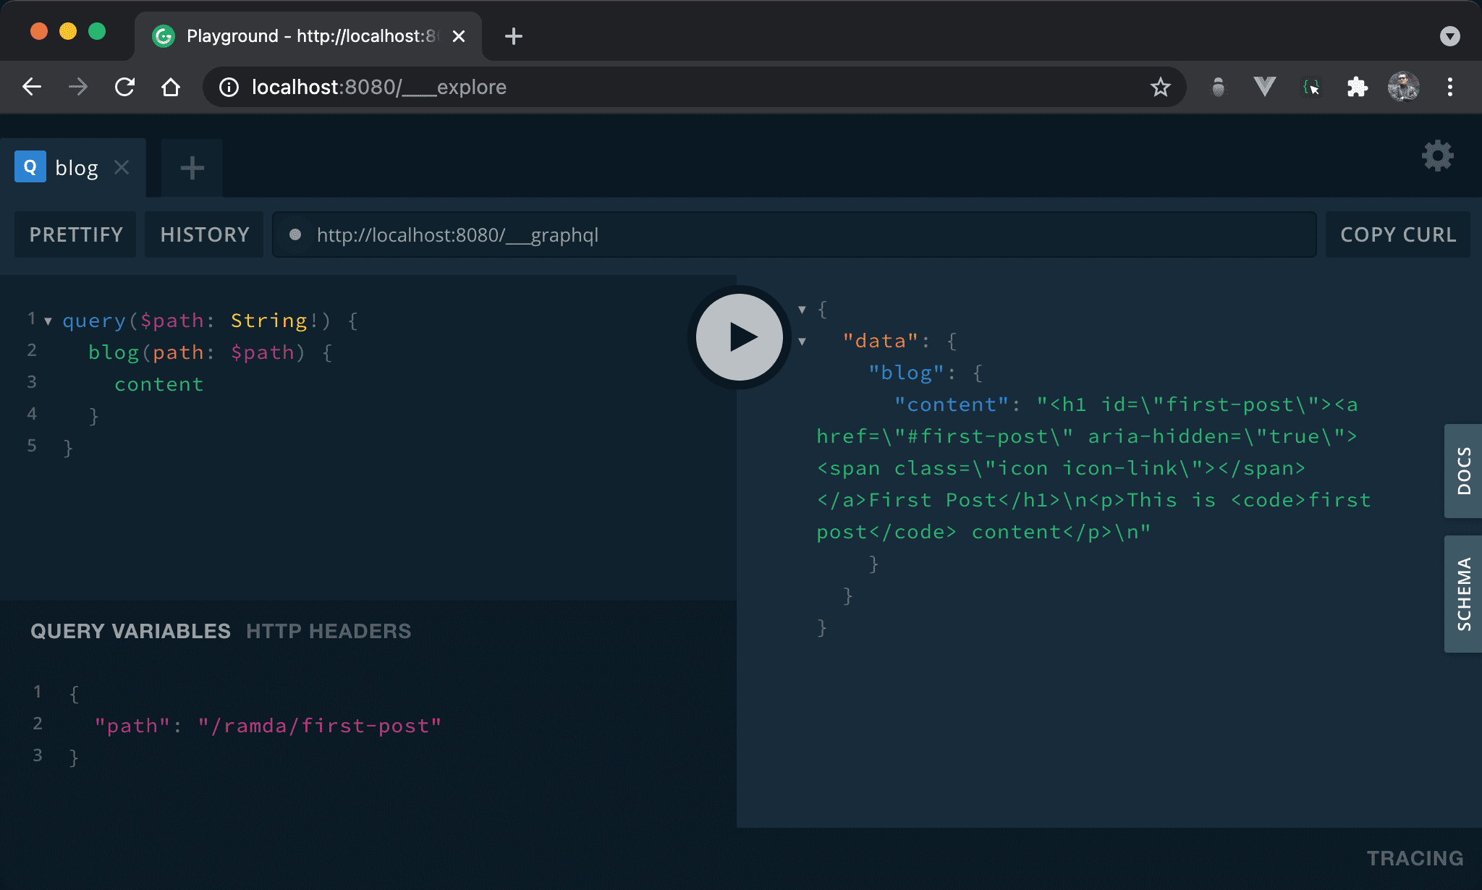Close the Playground browser tab
Image resolution: width=1482 pixels, height=890 pixels.
[458, 35]
